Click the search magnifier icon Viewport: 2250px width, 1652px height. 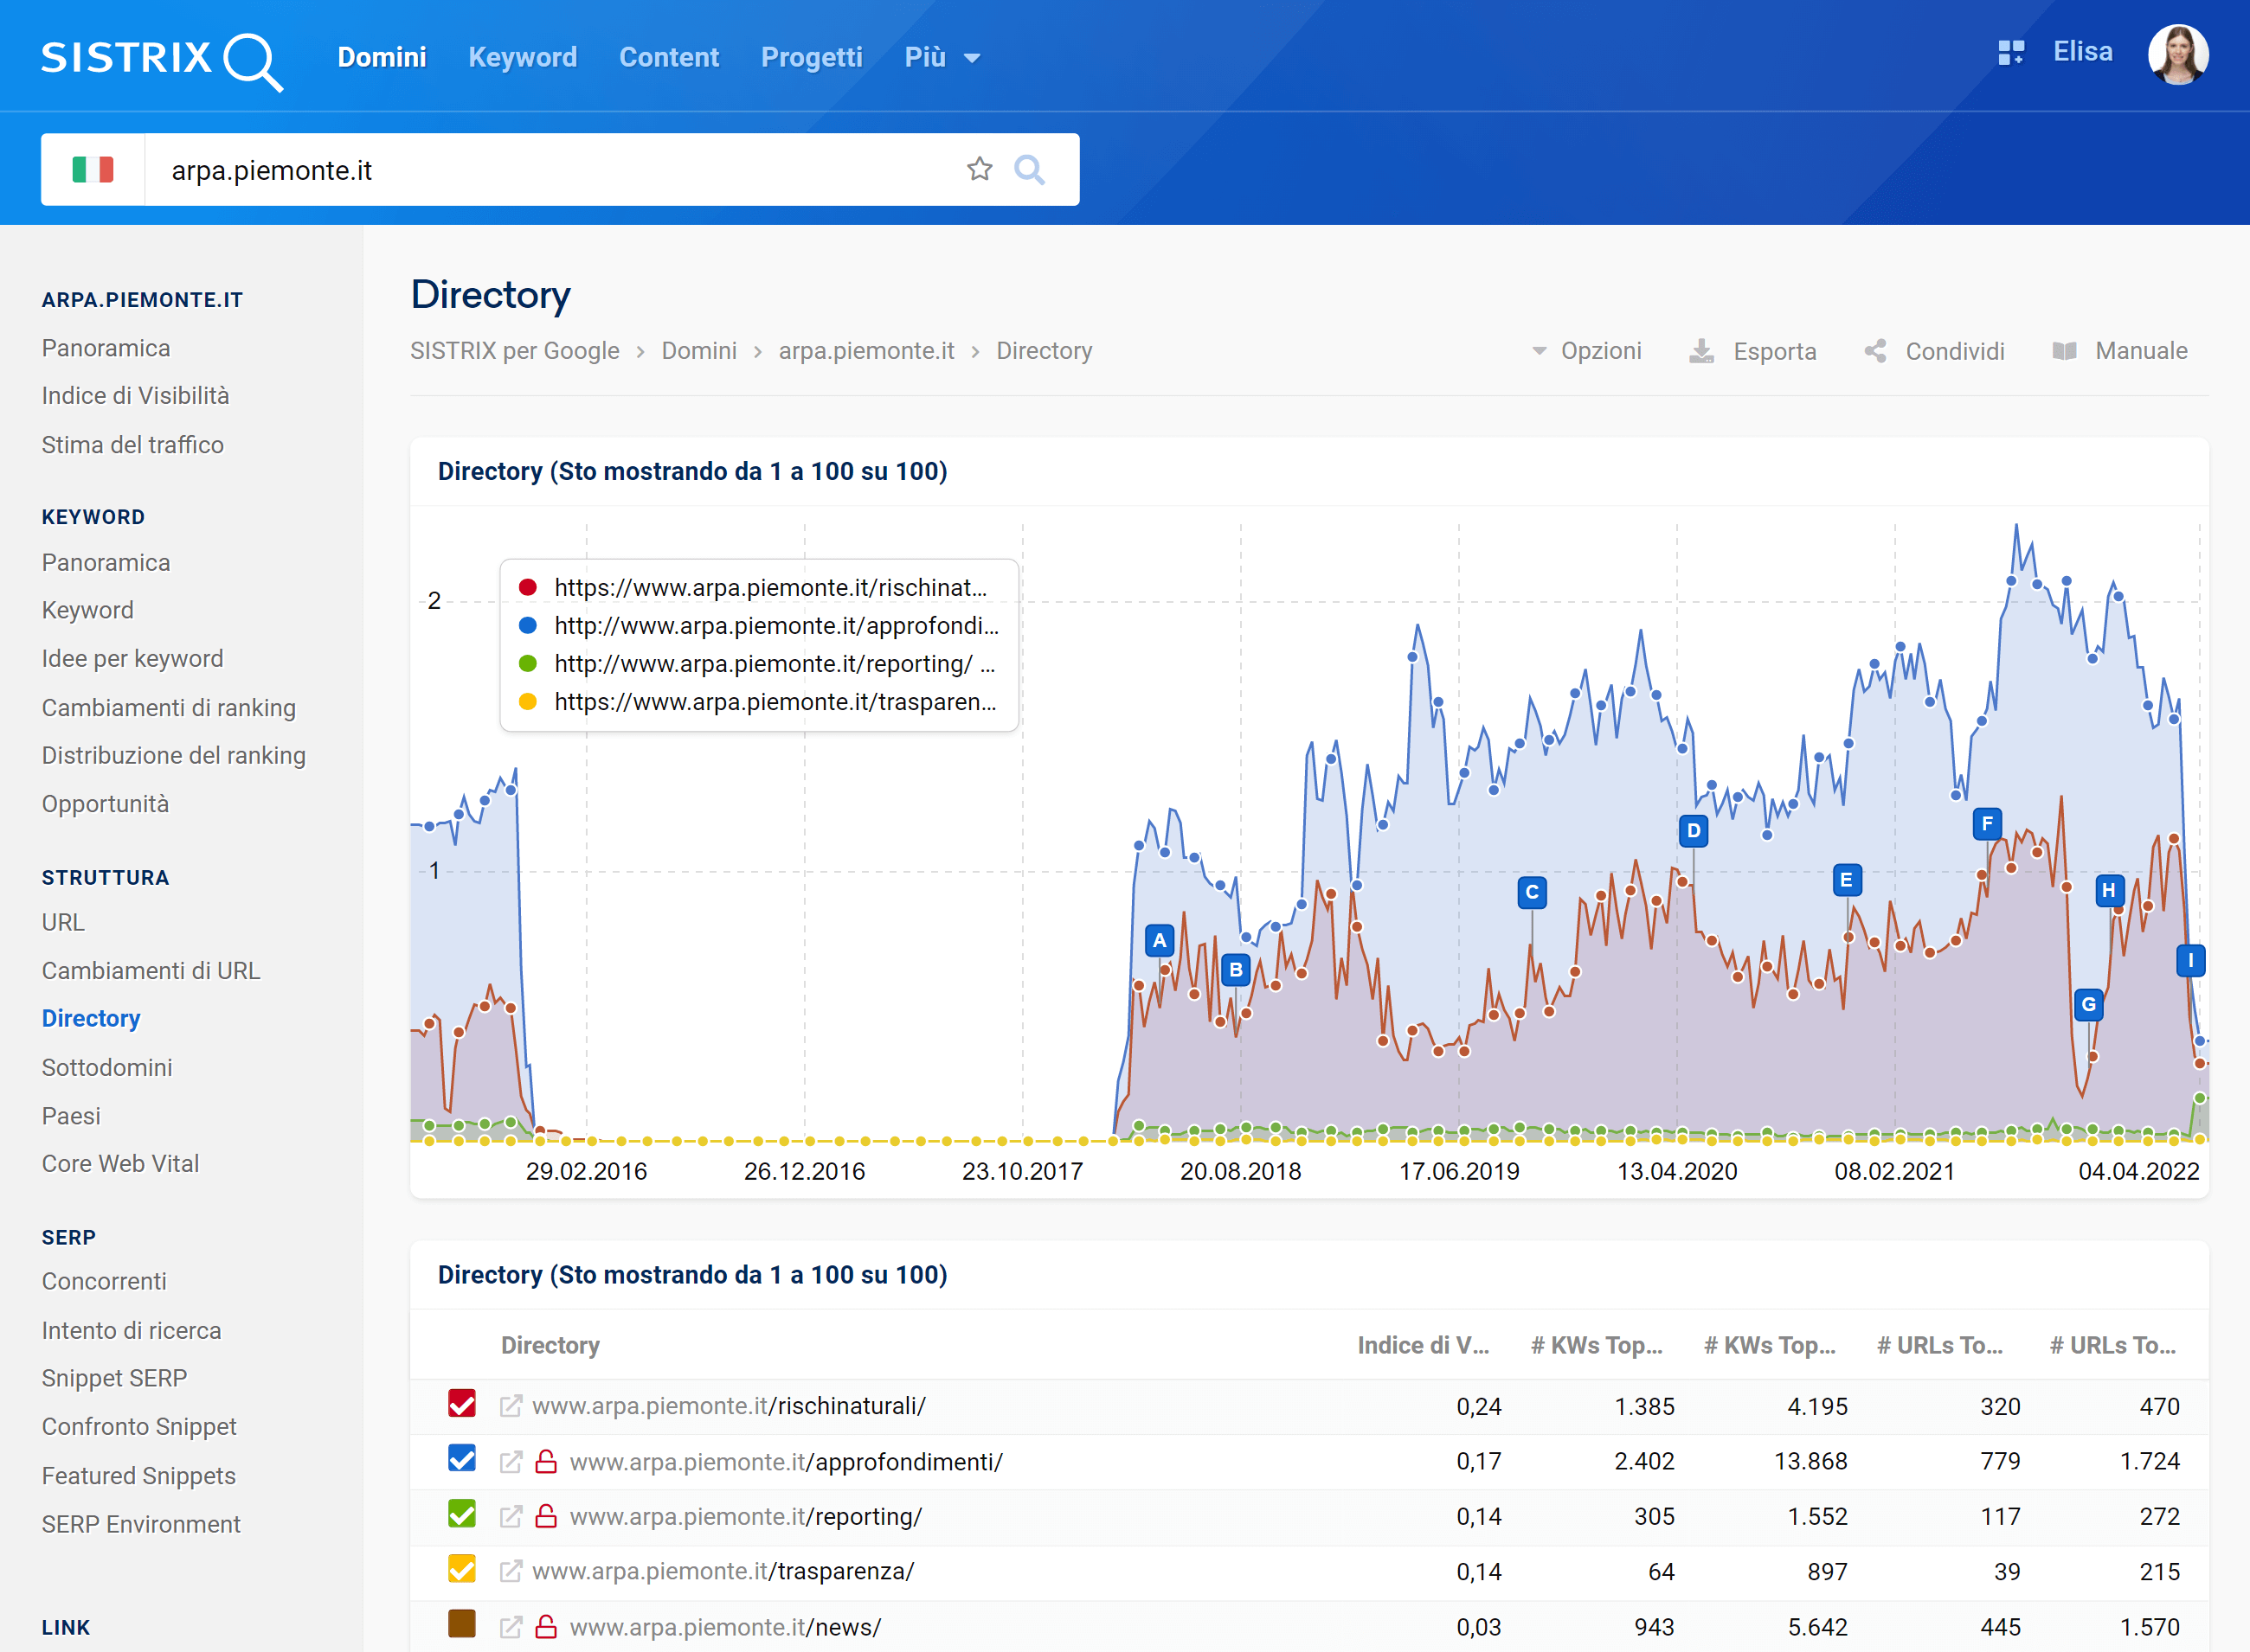tap(1030, 170)
